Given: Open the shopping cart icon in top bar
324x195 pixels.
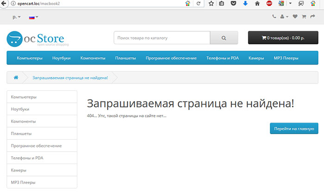Looking at the screenshot, I should (x=304, y=17).
